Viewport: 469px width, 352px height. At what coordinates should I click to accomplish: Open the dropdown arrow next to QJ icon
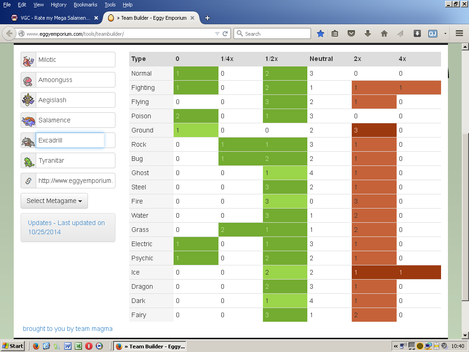(445, 33)
